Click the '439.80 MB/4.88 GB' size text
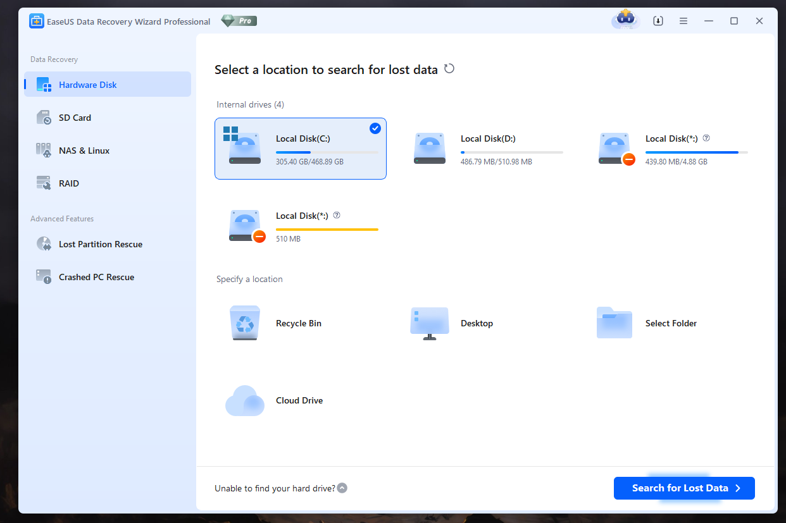786x523 pixels. 677,162
